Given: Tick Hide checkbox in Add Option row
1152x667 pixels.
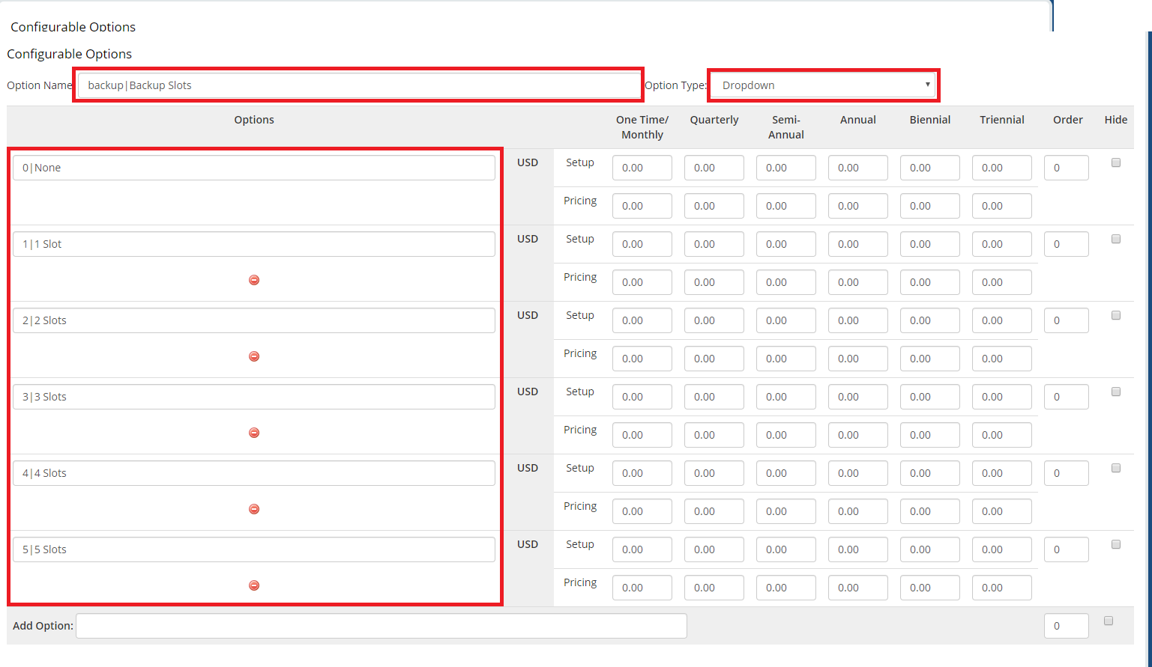Looking at the screenshot, I should point(1109,621).
